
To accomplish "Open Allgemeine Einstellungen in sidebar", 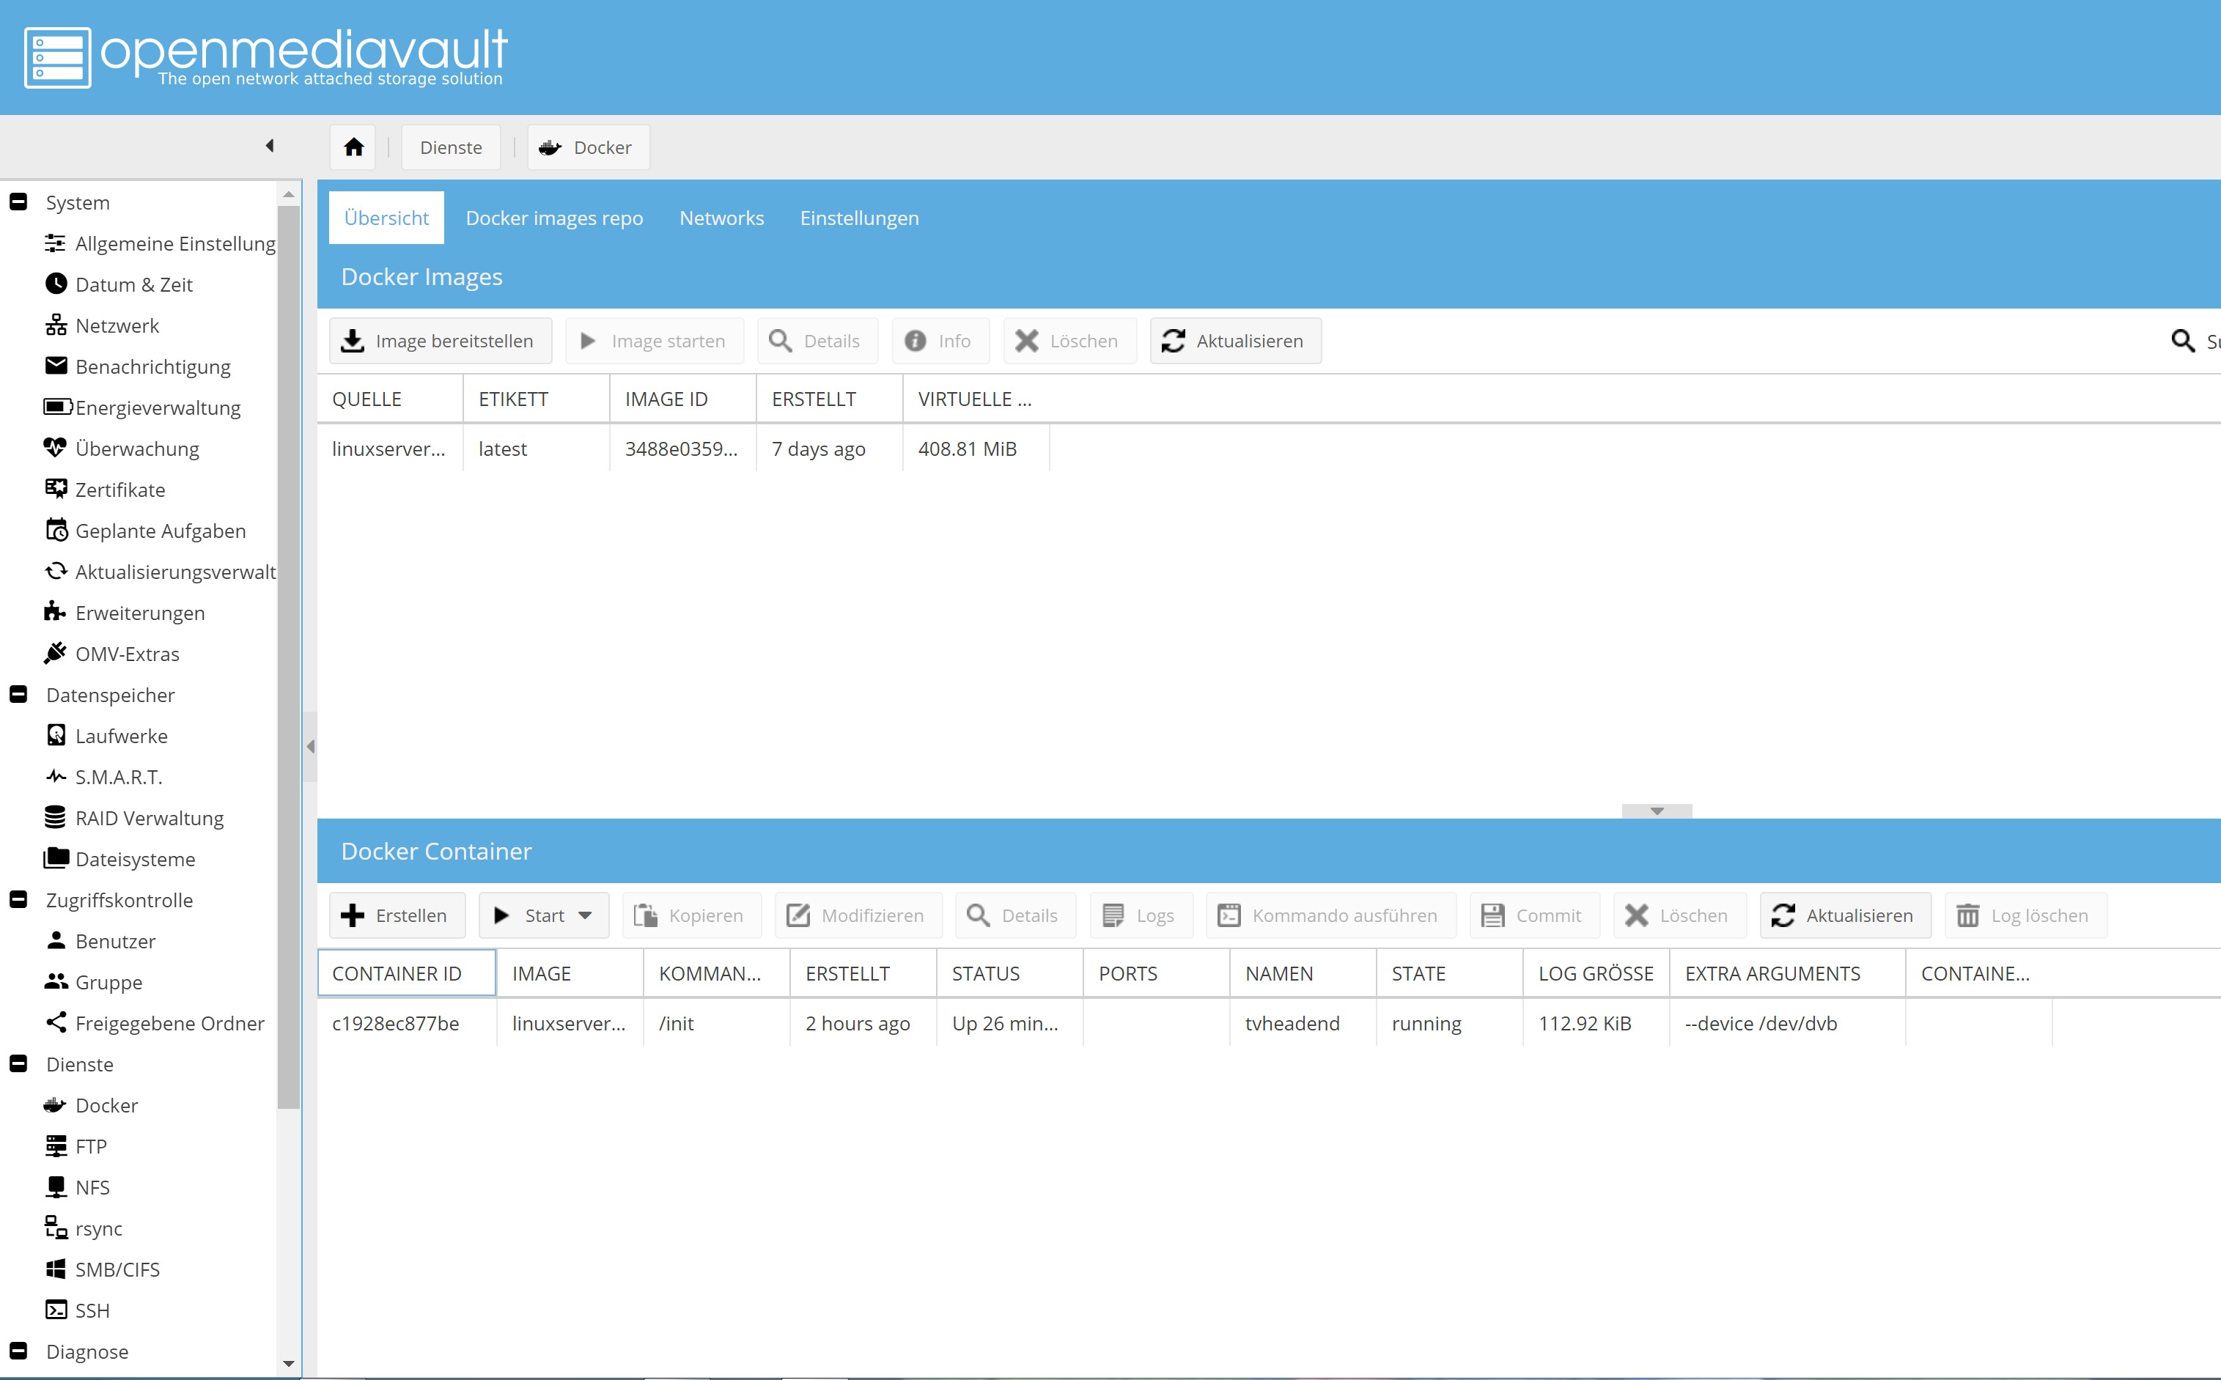I will pyautogui.click(x=160, y=244).
